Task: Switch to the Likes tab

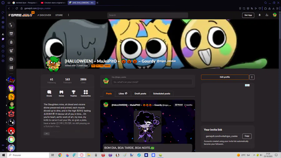Action: (123, 93)
